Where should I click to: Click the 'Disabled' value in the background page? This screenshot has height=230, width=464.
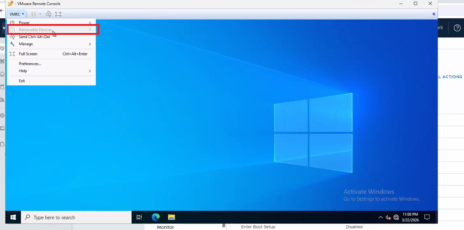click(354, 227)
